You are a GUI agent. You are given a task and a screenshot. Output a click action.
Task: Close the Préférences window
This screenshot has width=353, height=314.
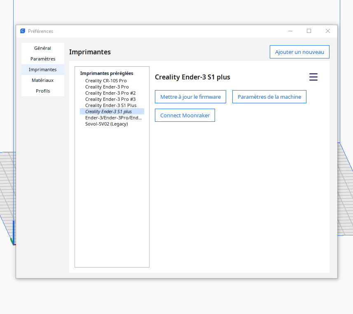click(x=328, y=31)
